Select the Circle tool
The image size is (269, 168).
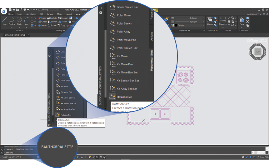point(19,21)
